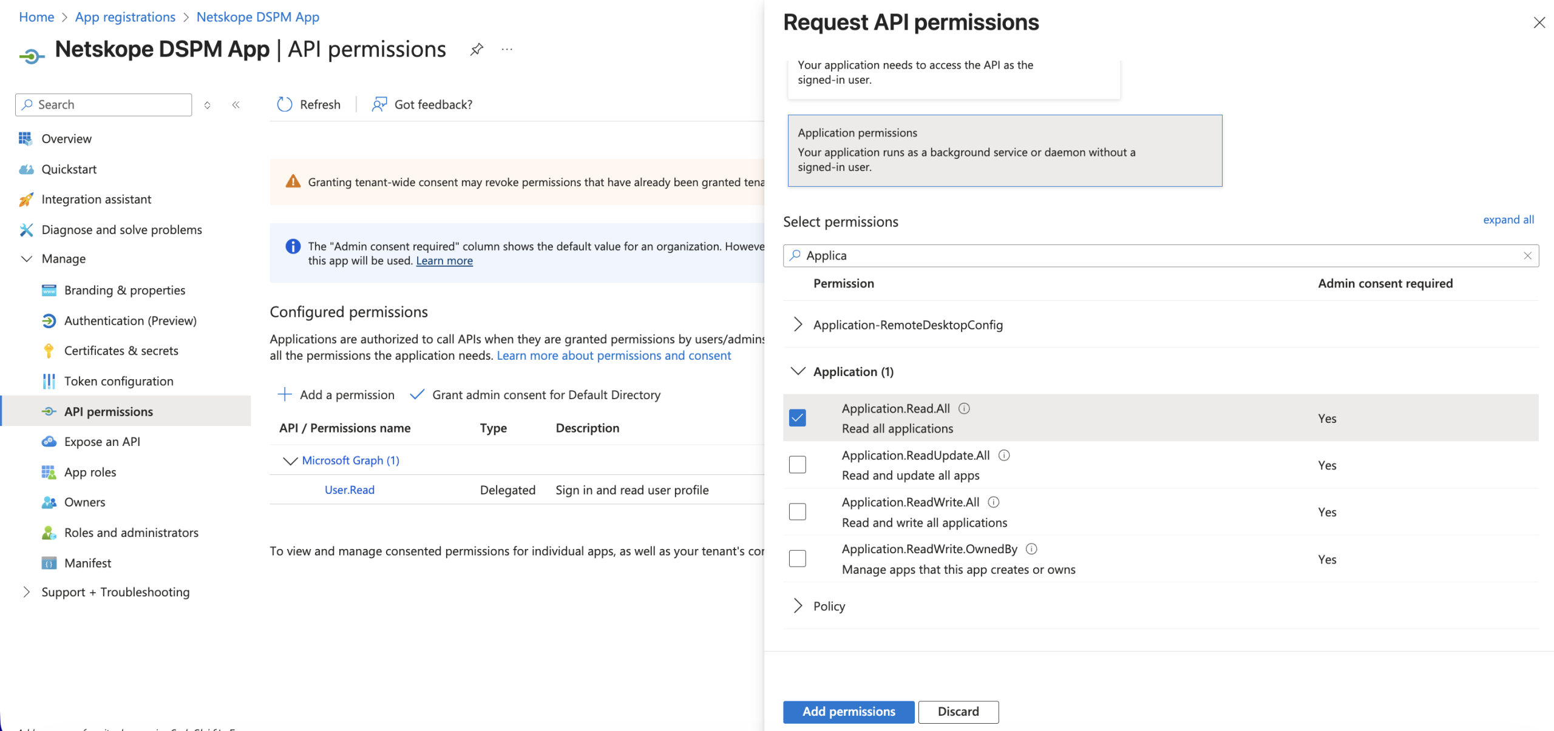
Task: Select the Application permissions card
Action: click(x=1005, y=150)
